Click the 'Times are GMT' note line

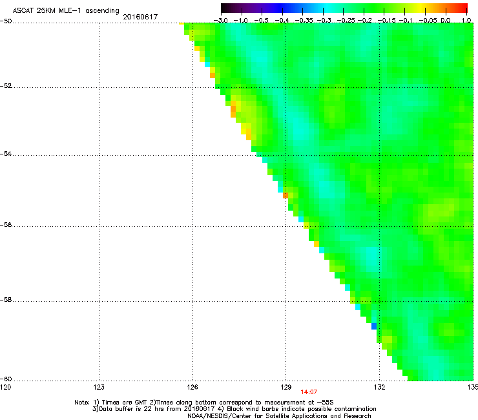coord(204,403)
